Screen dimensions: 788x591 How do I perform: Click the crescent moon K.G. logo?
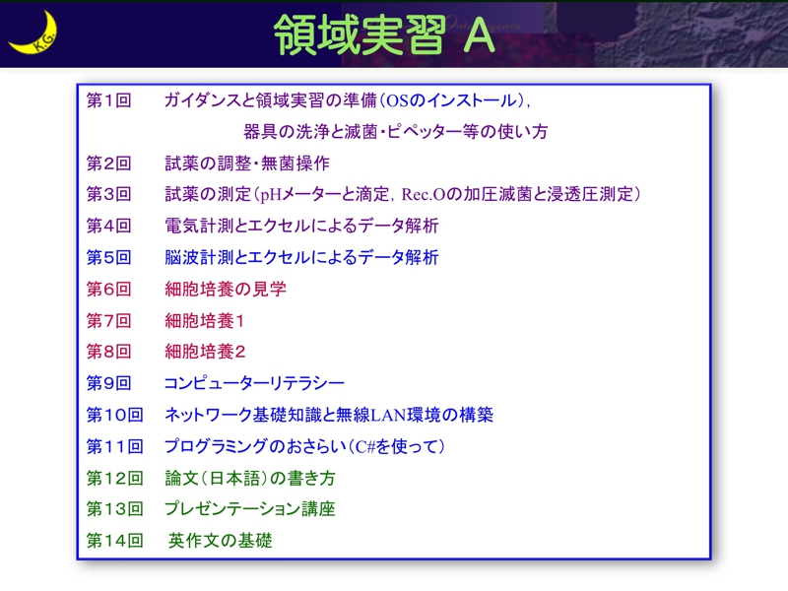(33, 34)
